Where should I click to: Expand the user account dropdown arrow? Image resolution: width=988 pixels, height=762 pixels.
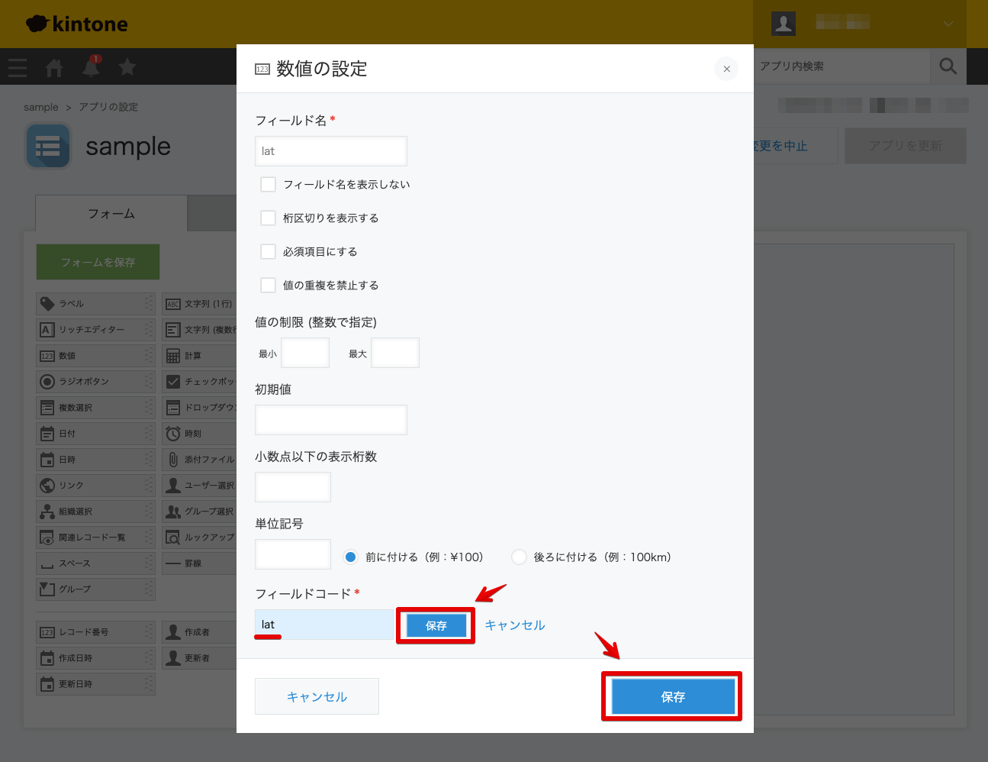click(948, 24)
